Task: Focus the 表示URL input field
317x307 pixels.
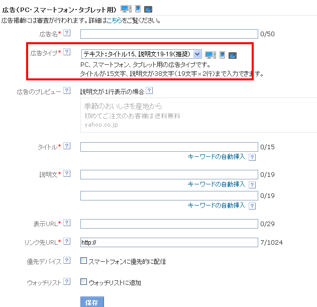Action: pos(169,224)
